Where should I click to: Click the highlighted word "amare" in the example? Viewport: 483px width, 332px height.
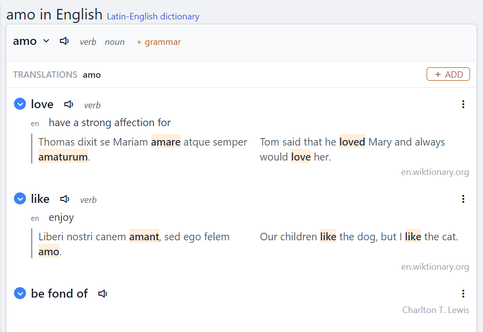tap(166, 142)
